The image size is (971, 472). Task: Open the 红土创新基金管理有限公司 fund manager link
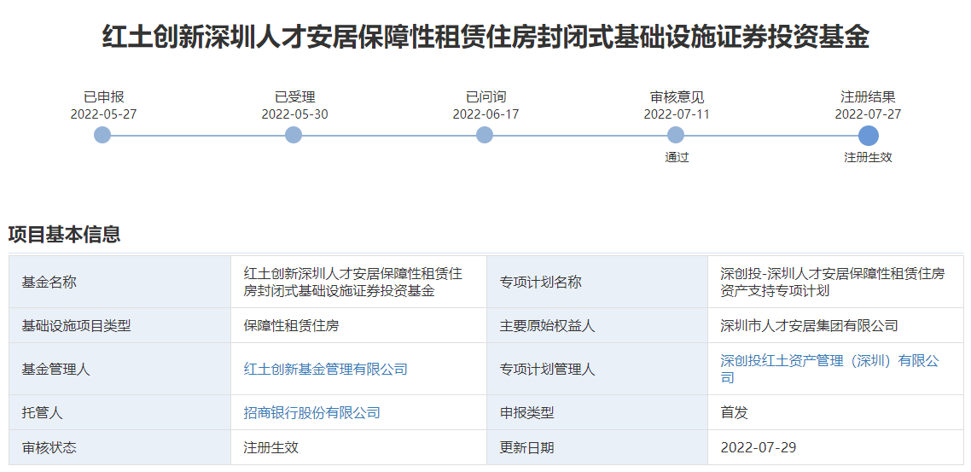[x=325, y=369]
